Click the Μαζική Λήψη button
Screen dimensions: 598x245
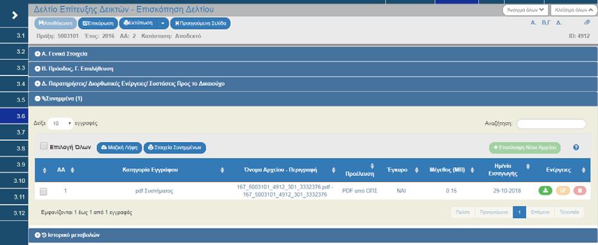click(119, 148)
